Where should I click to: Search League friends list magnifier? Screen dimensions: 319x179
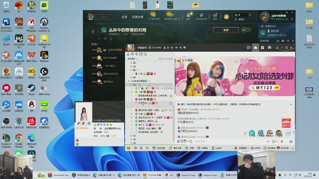pyautogui.click(x=293, y=41)
